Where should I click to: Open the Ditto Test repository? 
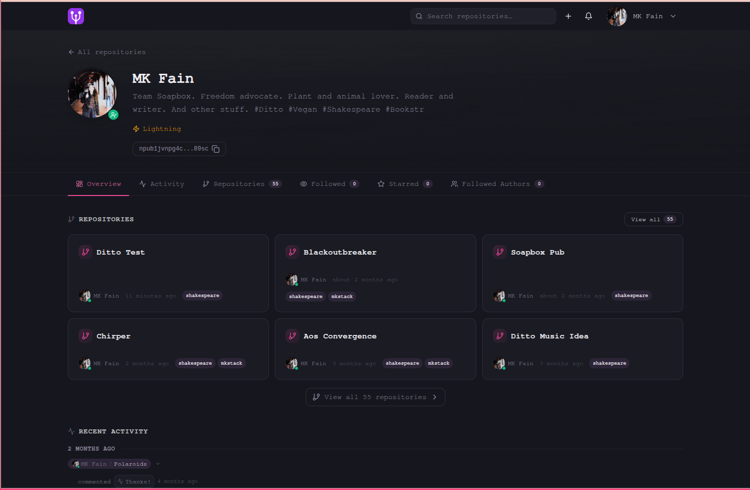point(120,252)
